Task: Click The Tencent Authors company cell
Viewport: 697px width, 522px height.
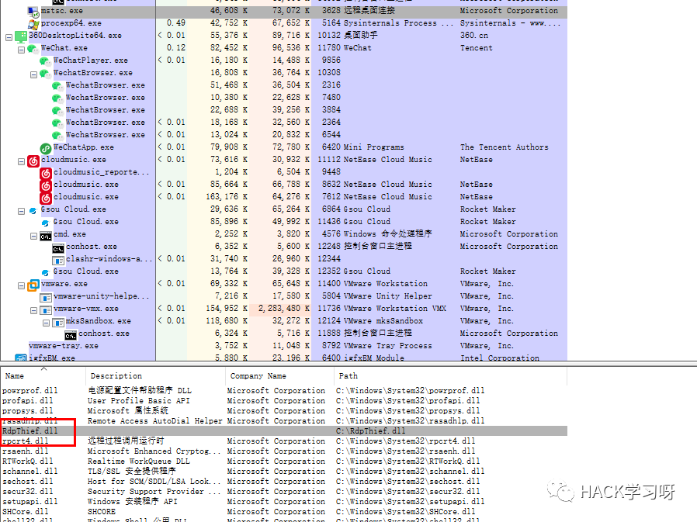Action: [x=504, y=147]
